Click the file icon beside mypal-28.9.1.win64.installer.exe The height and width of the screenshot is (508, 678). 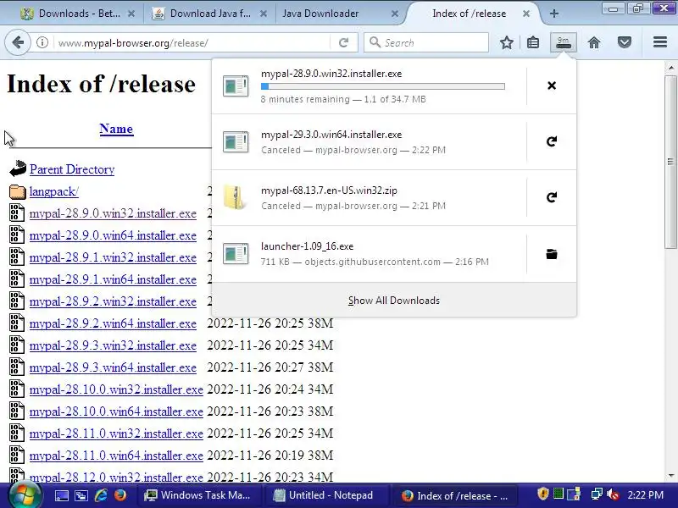click(x=16, y=279)
